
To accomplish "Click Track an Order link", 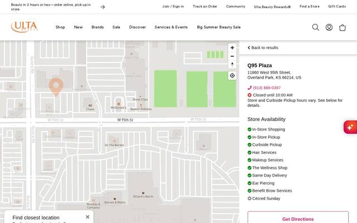I will pos(205,6).
